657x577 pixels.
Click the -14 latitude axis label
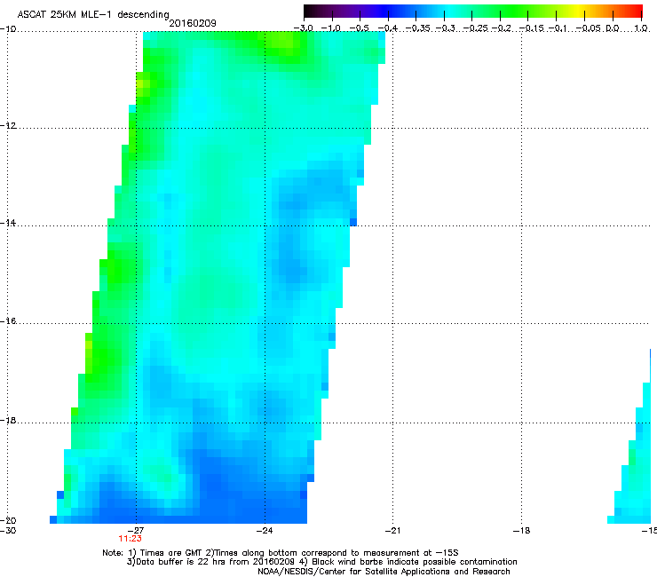8,223
